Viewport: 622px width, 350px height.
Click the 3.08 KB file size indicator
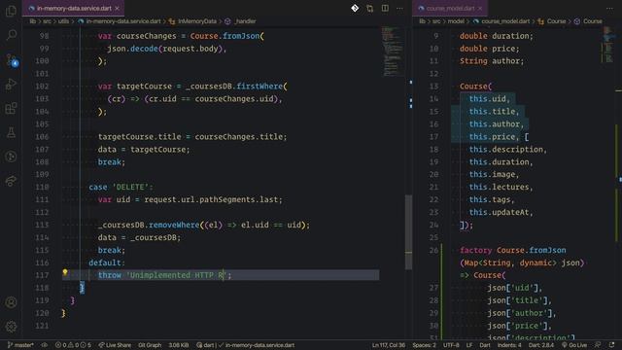[179, 345]
